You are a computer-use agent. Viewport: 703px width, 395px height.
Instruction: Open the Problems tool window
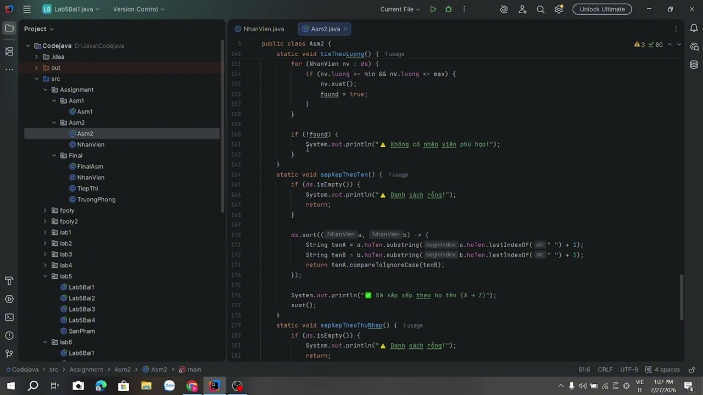click(9, 335)
